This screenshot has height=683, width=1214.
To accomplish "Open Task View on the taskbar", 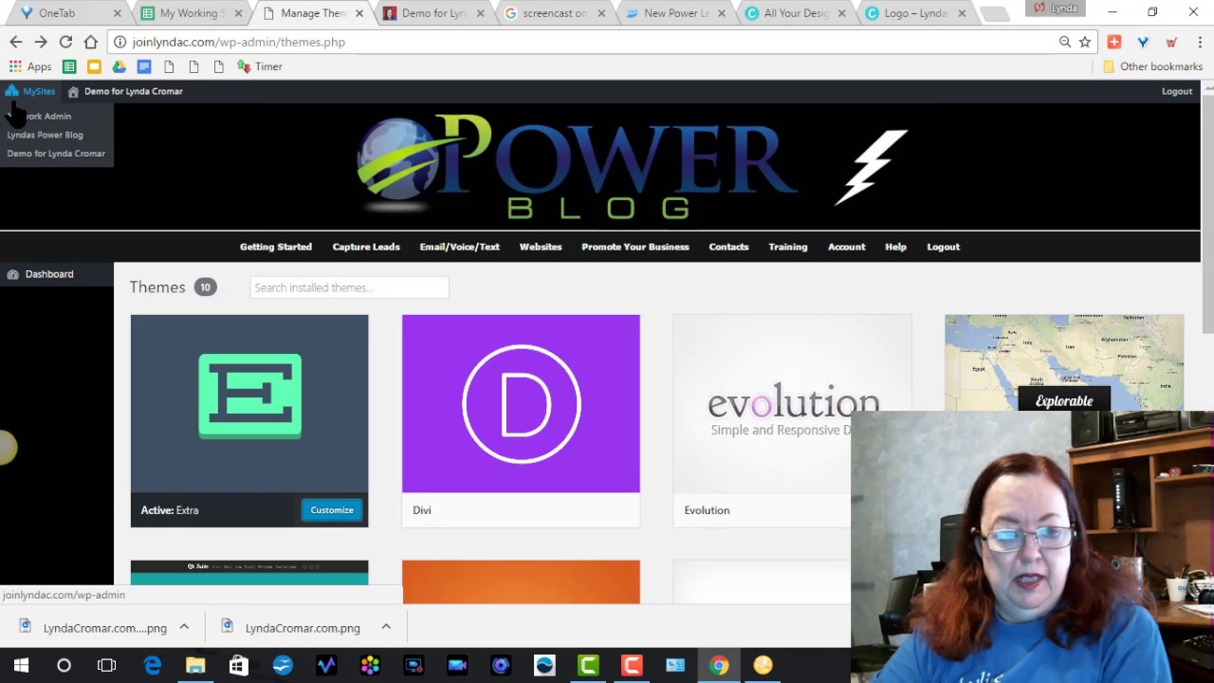I will click(x=106, y=665).
